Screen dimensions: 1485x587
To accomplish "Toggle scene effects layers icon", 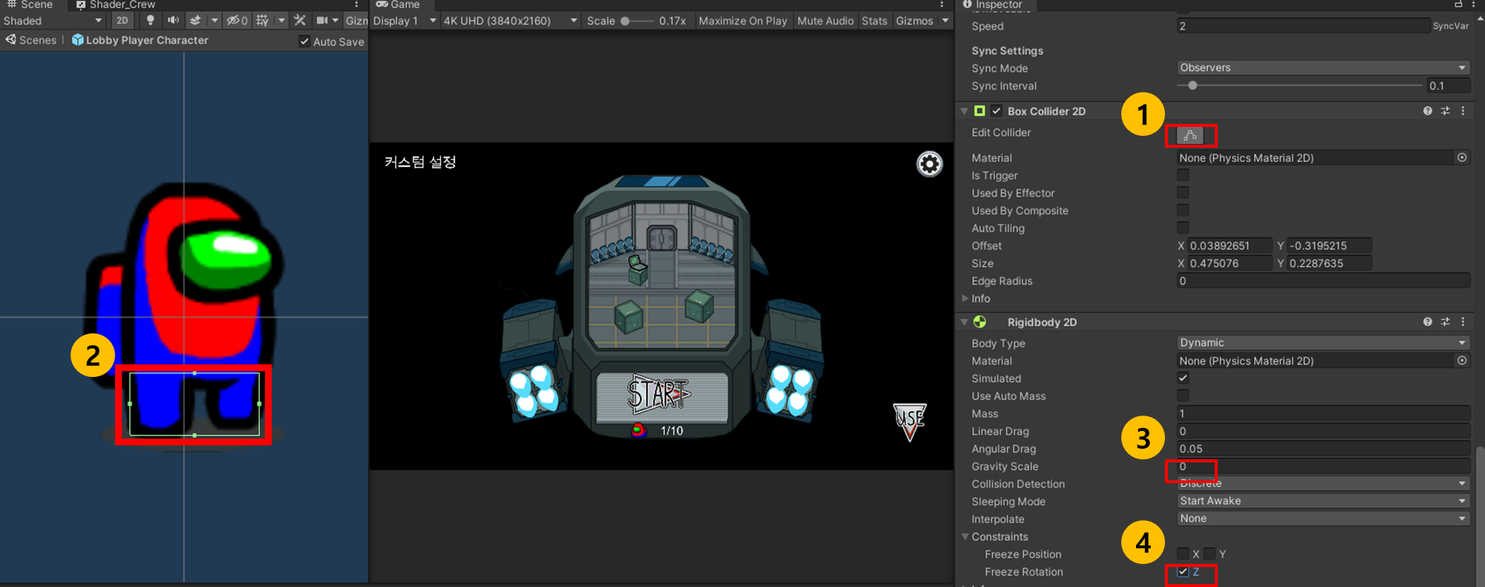I will (x=195, y=21).
